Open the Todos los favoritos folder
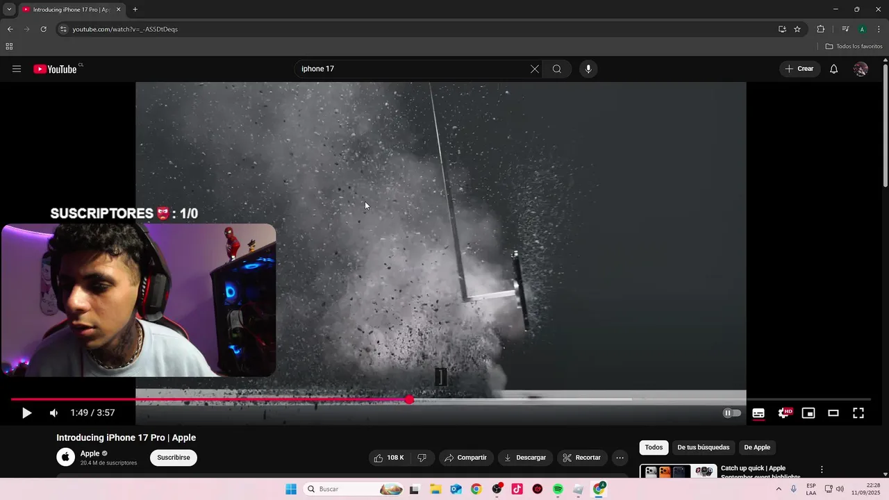 [x=854, y=47]
